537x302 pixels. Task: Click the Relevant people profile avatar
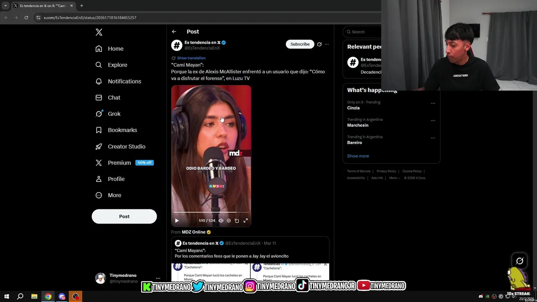pyautogui.click(x=353, y=62)
